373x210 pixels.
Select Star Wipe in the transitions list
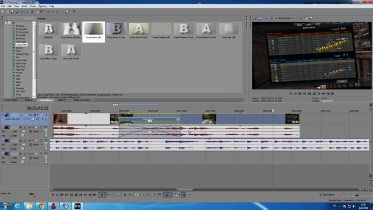[20, 91]
